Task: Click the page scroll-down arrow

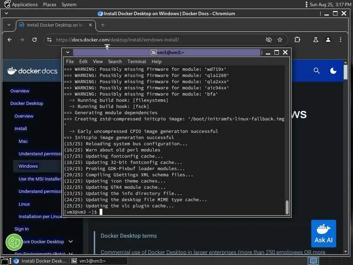Action: pos(345,252)
